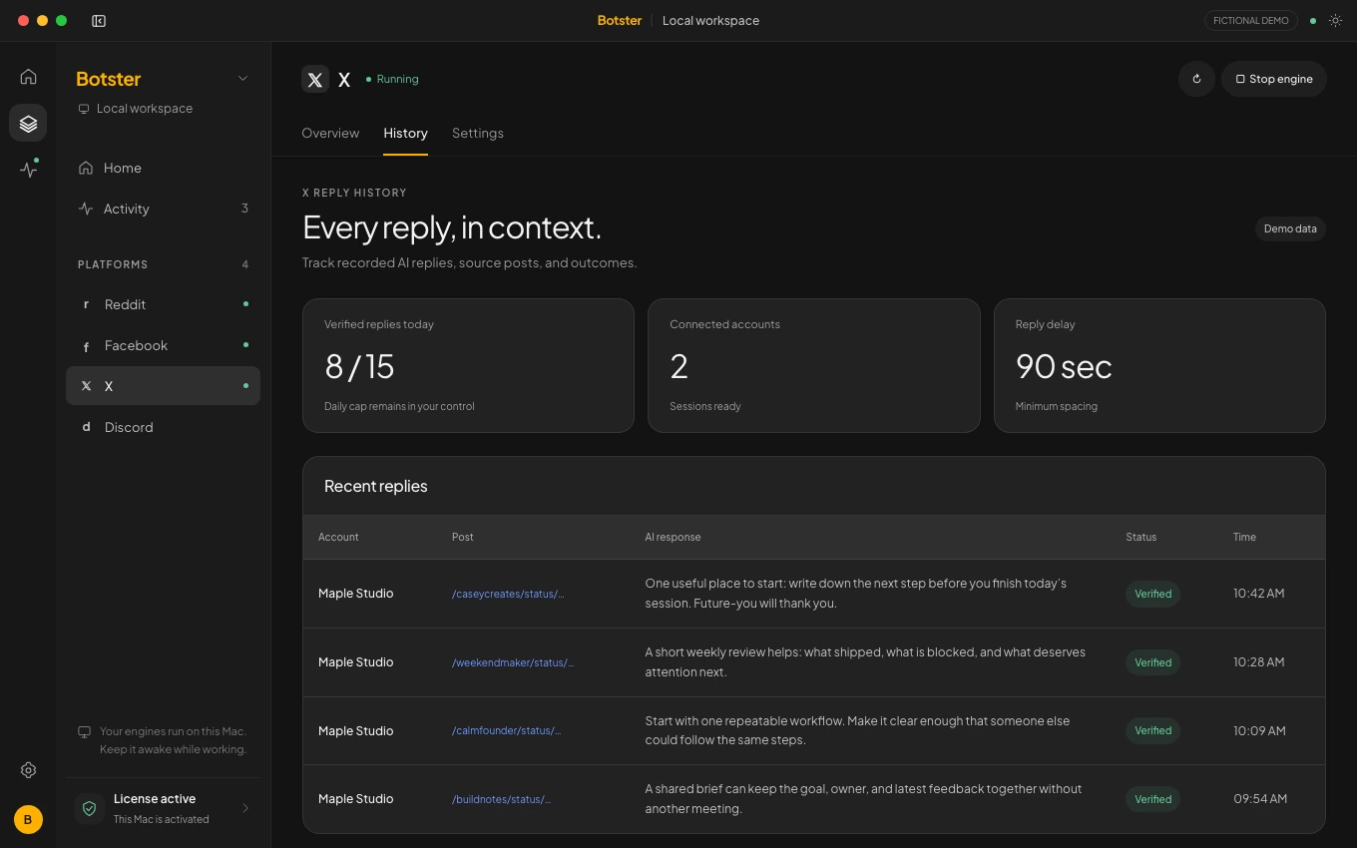
Task: Select the Reddit platform
Action: [x=163, y=304]
